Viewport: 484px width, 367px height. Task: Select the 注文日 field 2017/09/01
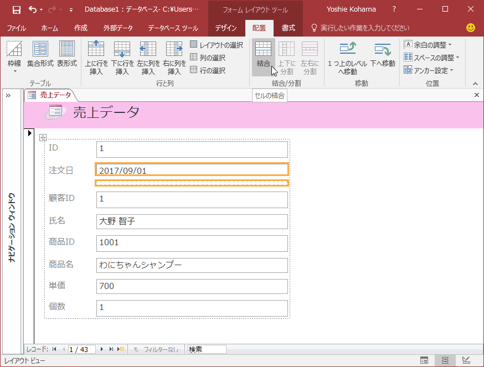tap(192, 169)
